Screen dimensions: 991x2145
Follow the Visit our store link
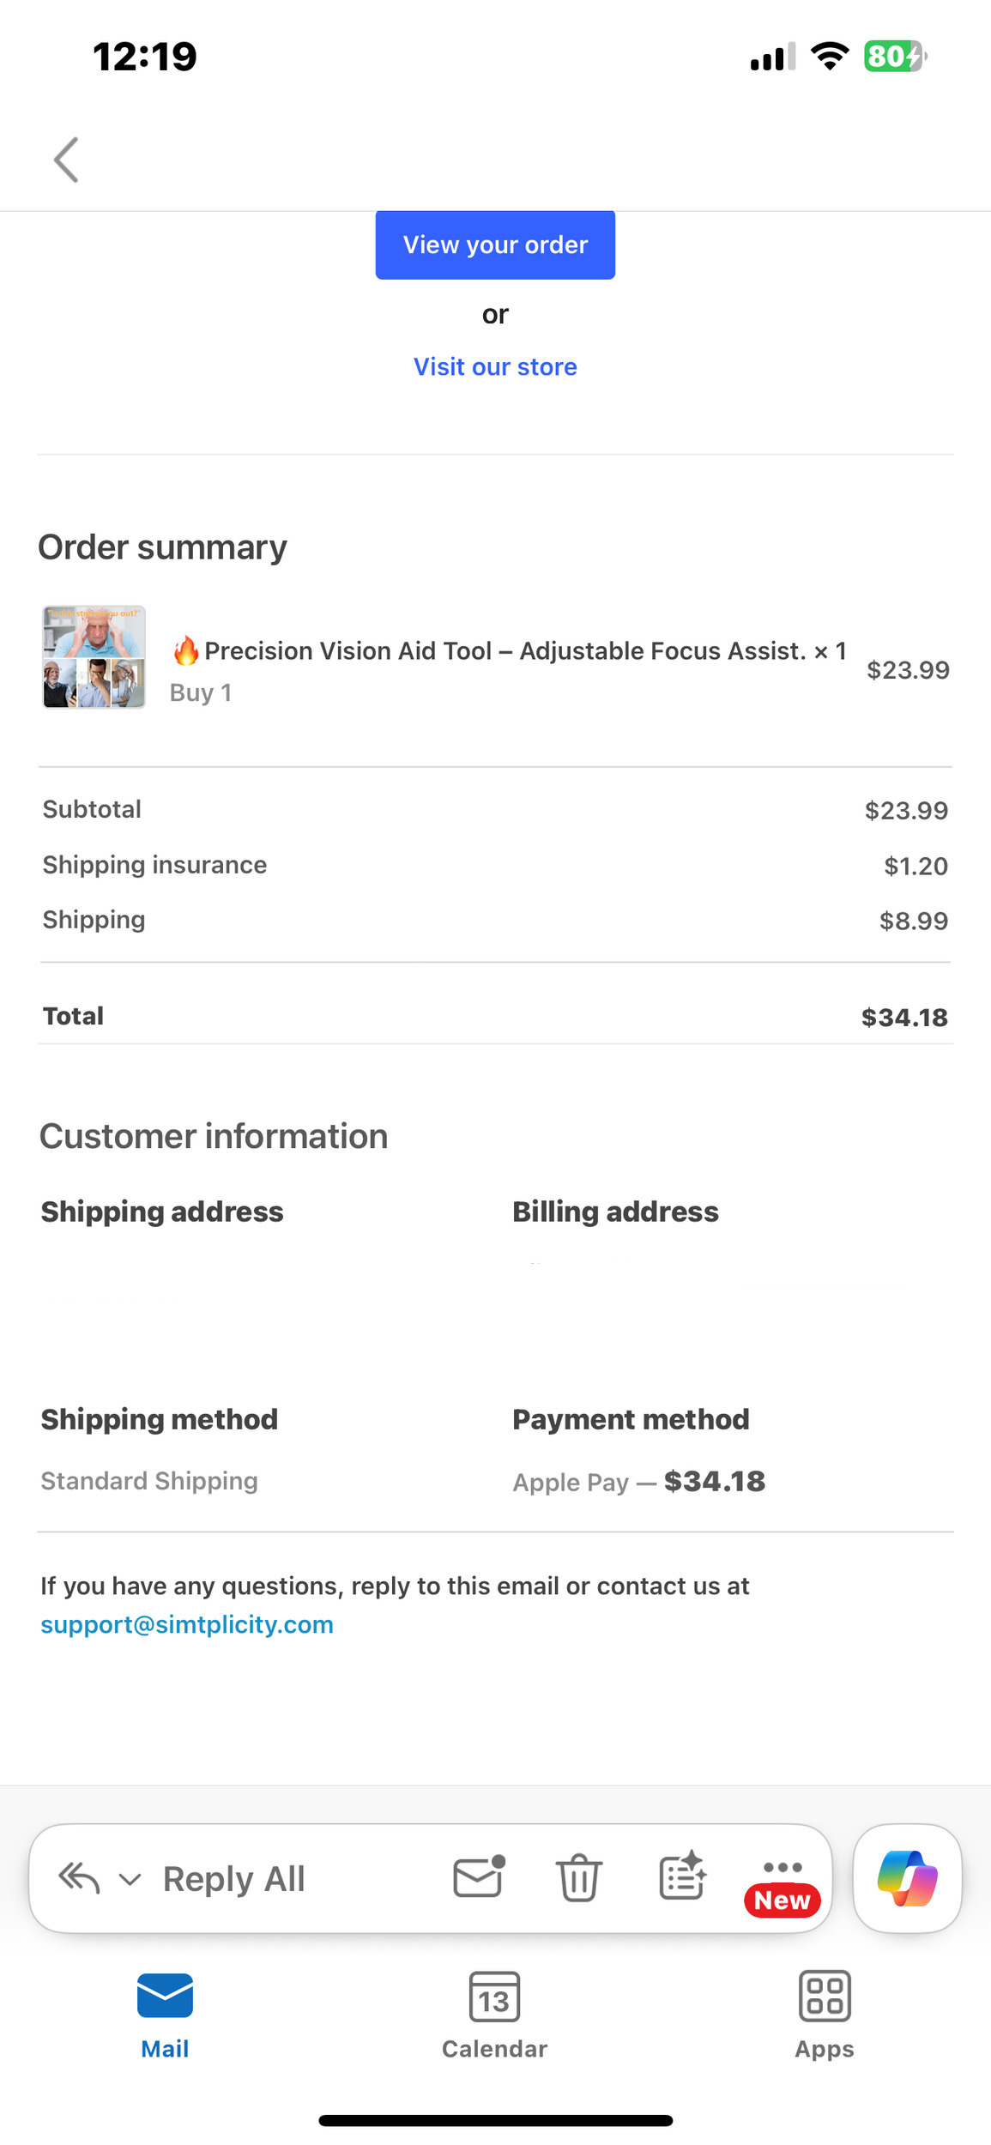495,367
